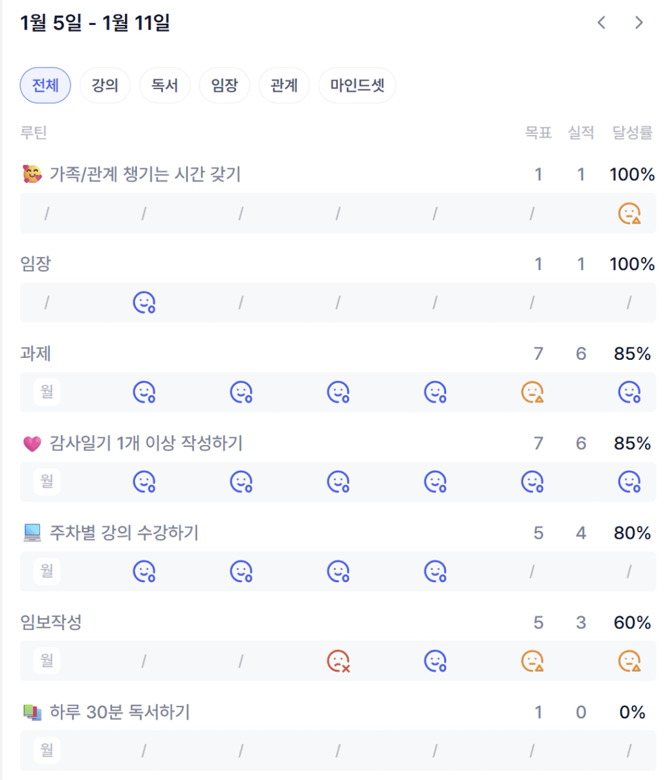Filter routines by 임장 tab
The height and width of the screenshot is (780, 670).
(x=225, y=85)
